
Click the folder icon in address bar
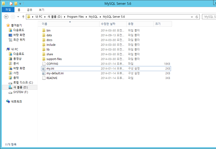click(29, 17)
